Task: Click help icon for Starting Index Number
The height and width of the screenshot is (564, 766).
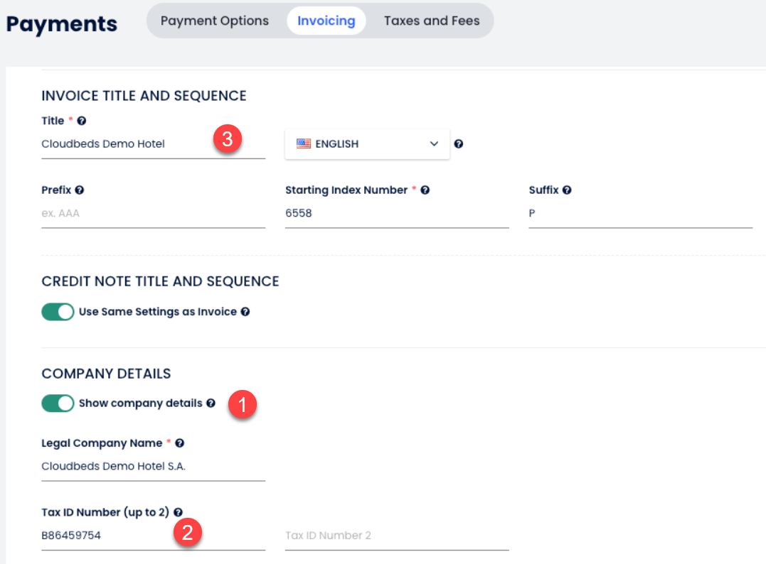Action: click(425, 190)
